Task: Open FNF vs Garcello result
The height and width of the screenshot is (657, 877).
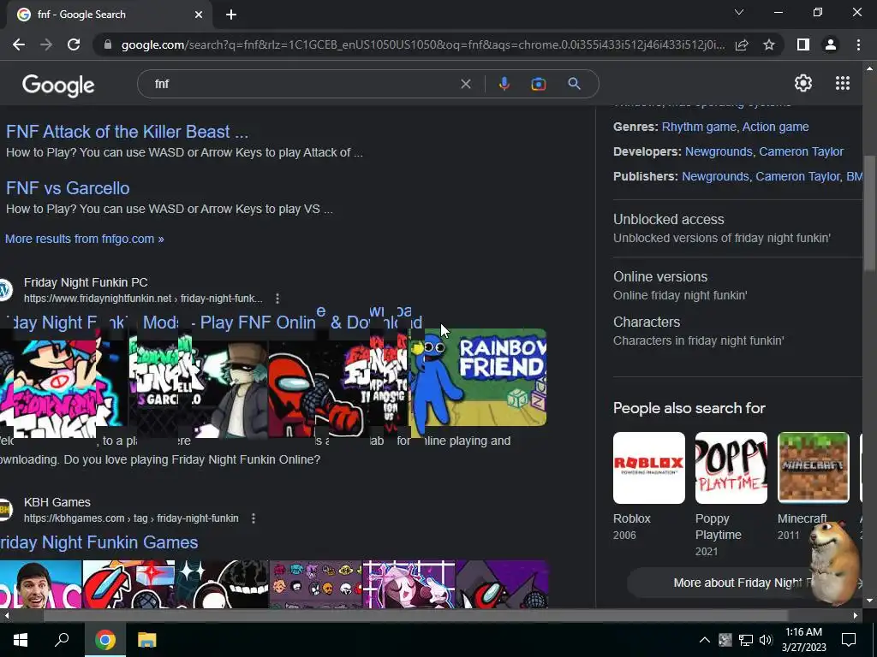Action: pos(68,188)
